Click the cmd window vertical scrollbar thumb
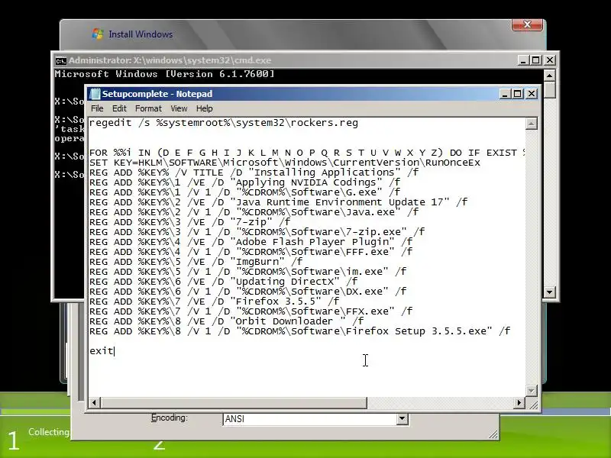This screenshot has height=458, width=611. click(x=549, y=89)
